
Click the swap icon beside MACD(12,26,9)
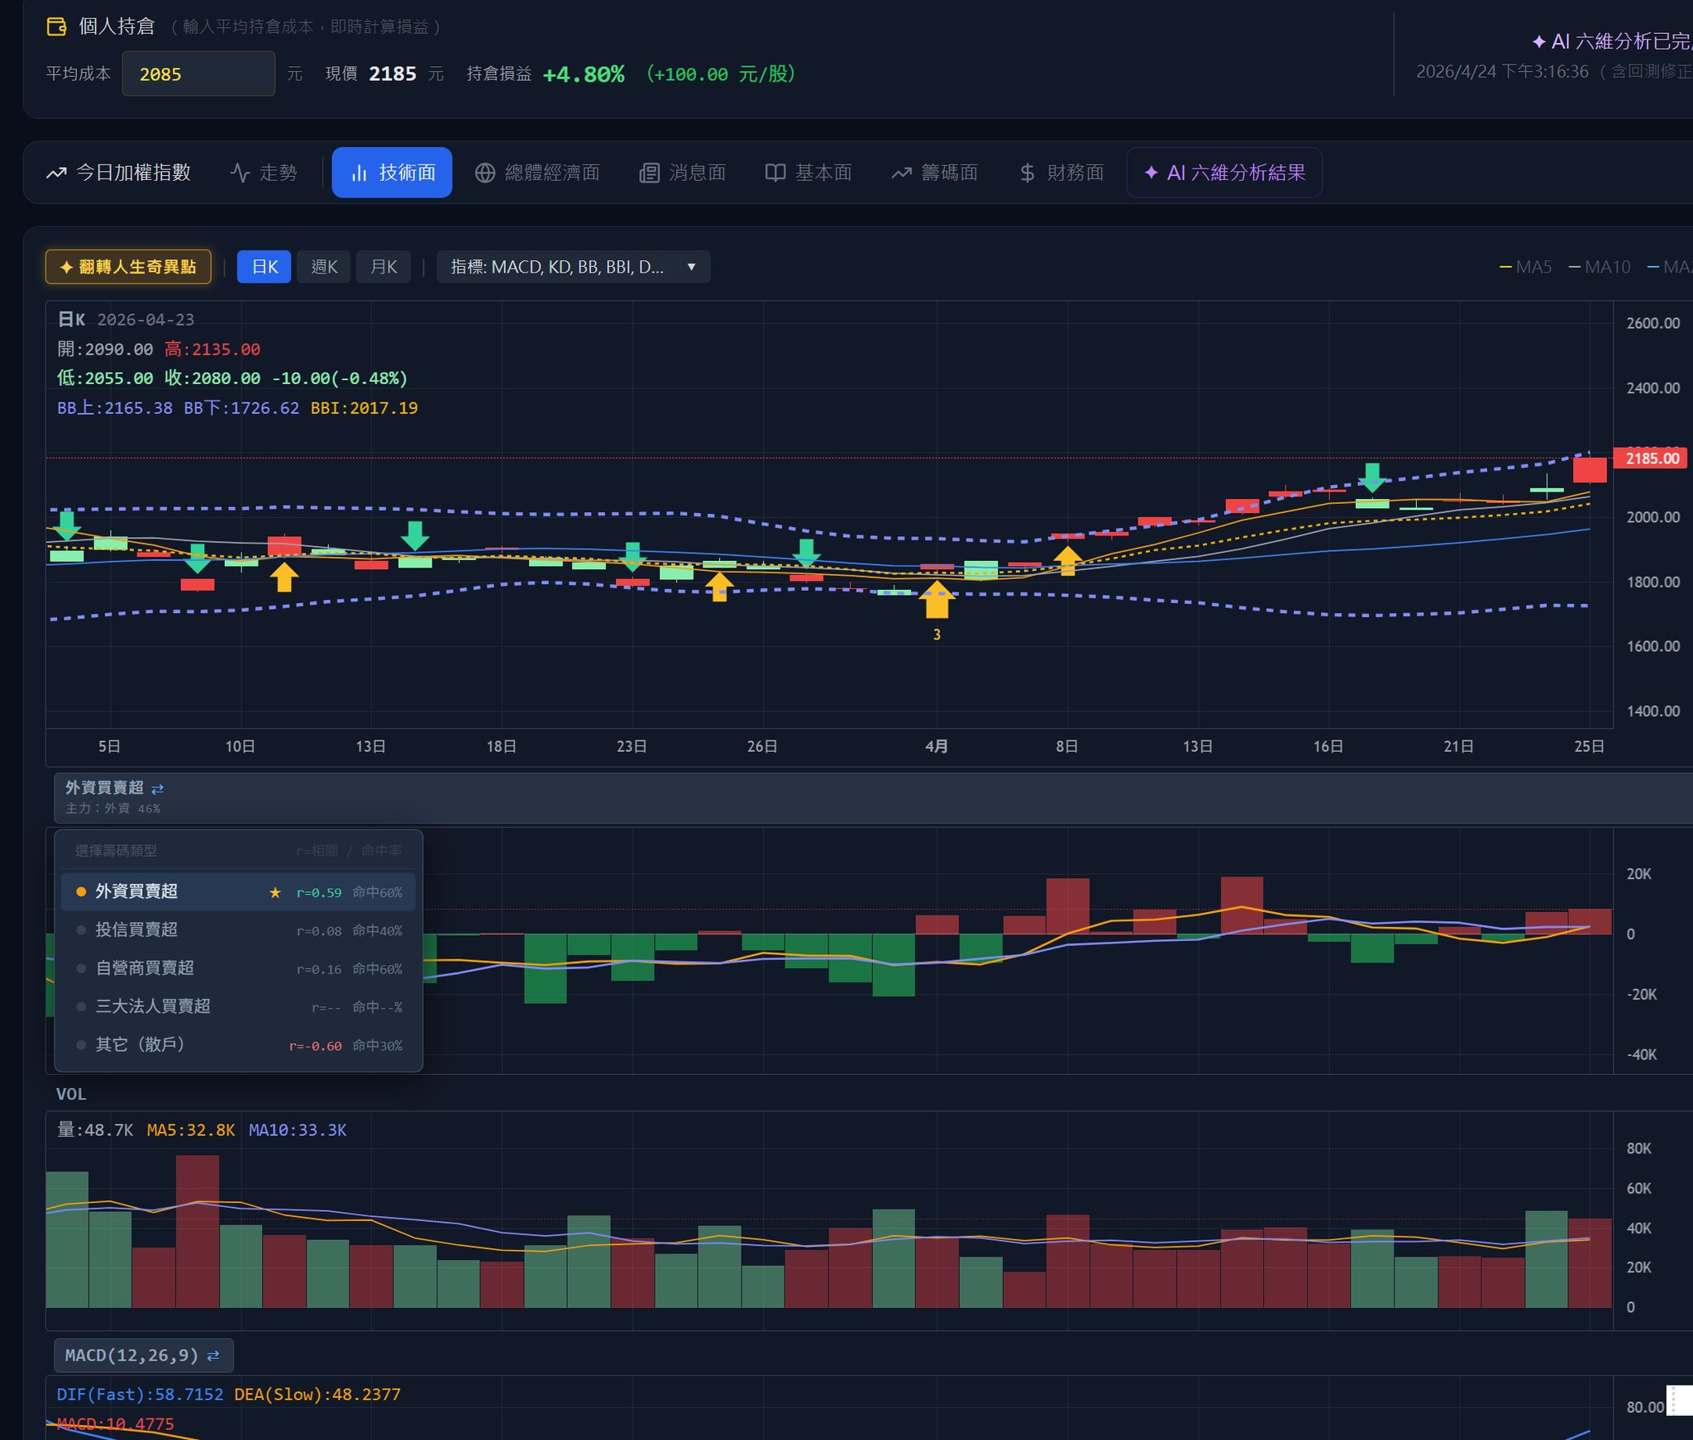tap(213, 1356)
